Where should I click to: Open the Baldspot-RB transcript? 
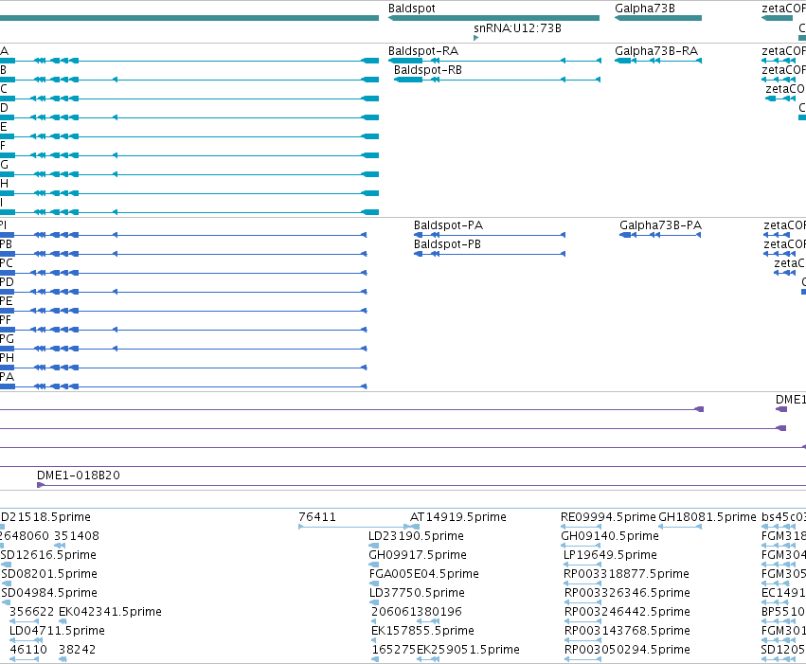[x=428, y=70]
